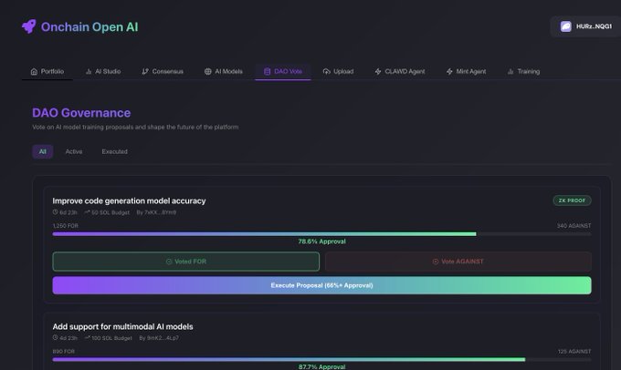621x370 pixels.
Task: Click the budget trend icon near 100 SOL
Action: (x=87, y=338)
